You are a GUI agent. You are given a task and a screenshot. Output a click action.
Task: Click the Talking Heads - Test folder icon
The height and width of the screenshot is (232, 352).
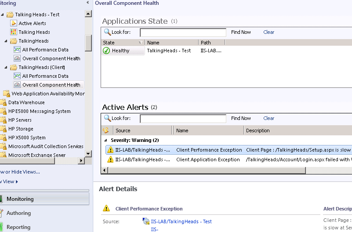(10, 14)
